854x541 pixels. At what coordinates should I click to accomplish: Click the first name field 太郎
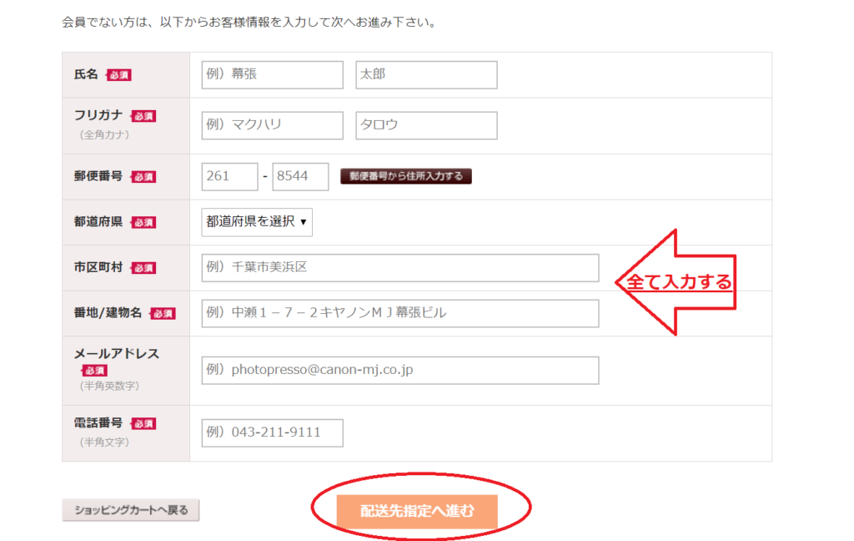[x=426, y=74]
